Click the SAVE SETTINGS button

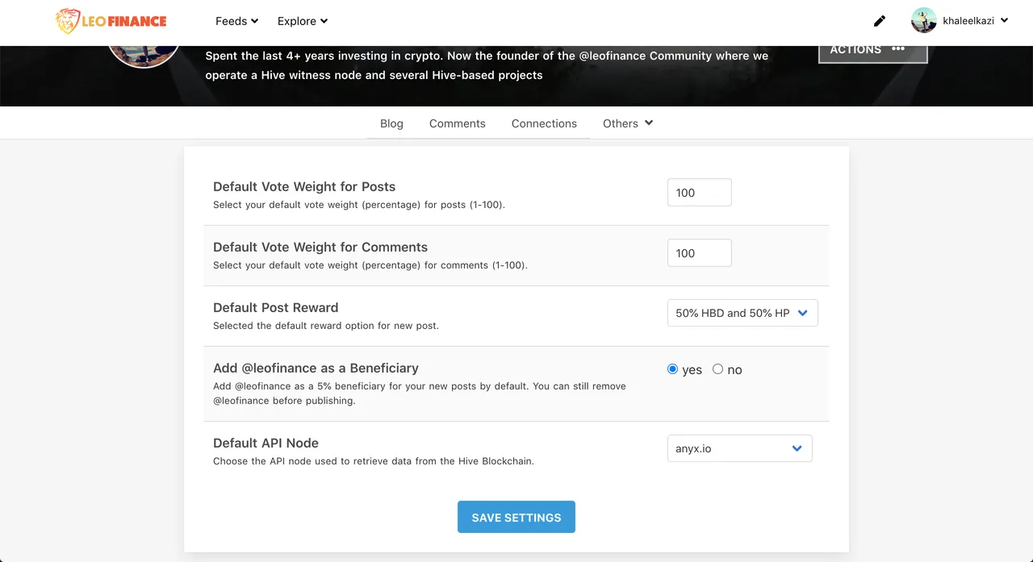[516, 517]
